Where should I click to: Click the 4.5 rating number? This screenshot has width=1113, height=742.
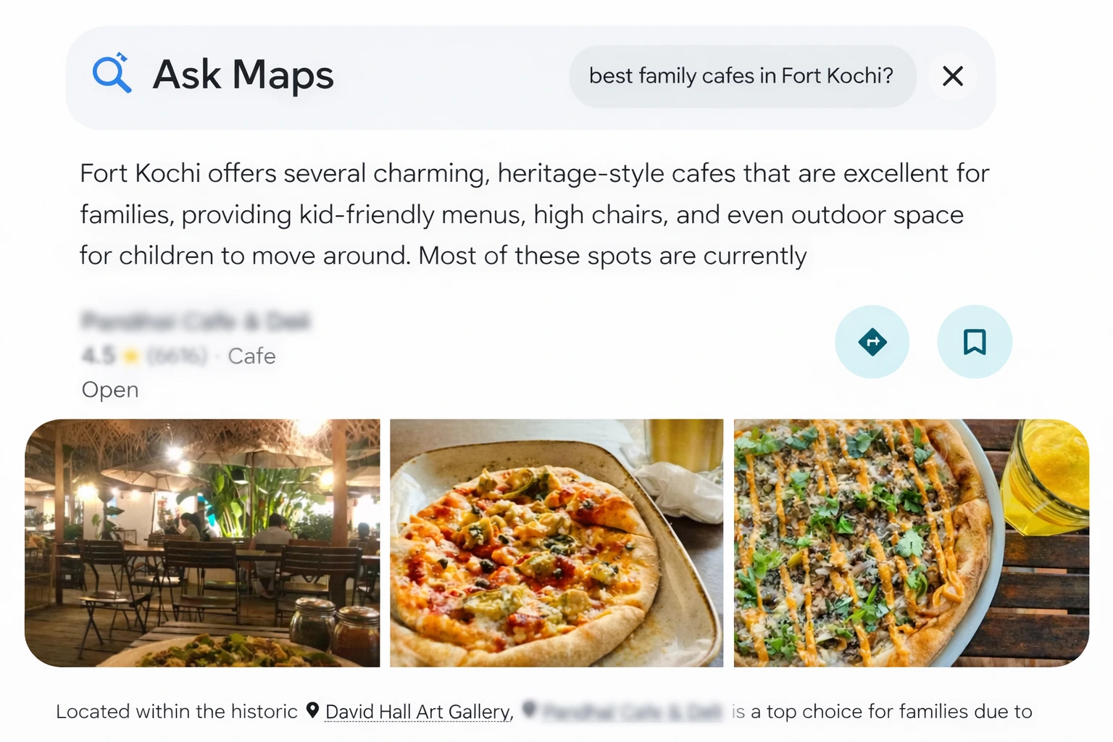[98, 356]
